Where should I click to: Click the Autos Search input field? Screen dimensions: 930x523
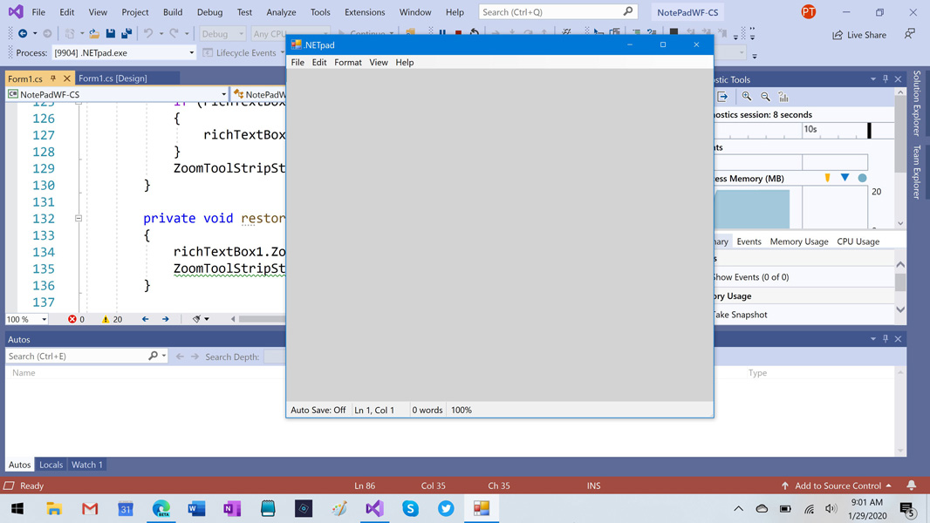click(x=77, y=357)
